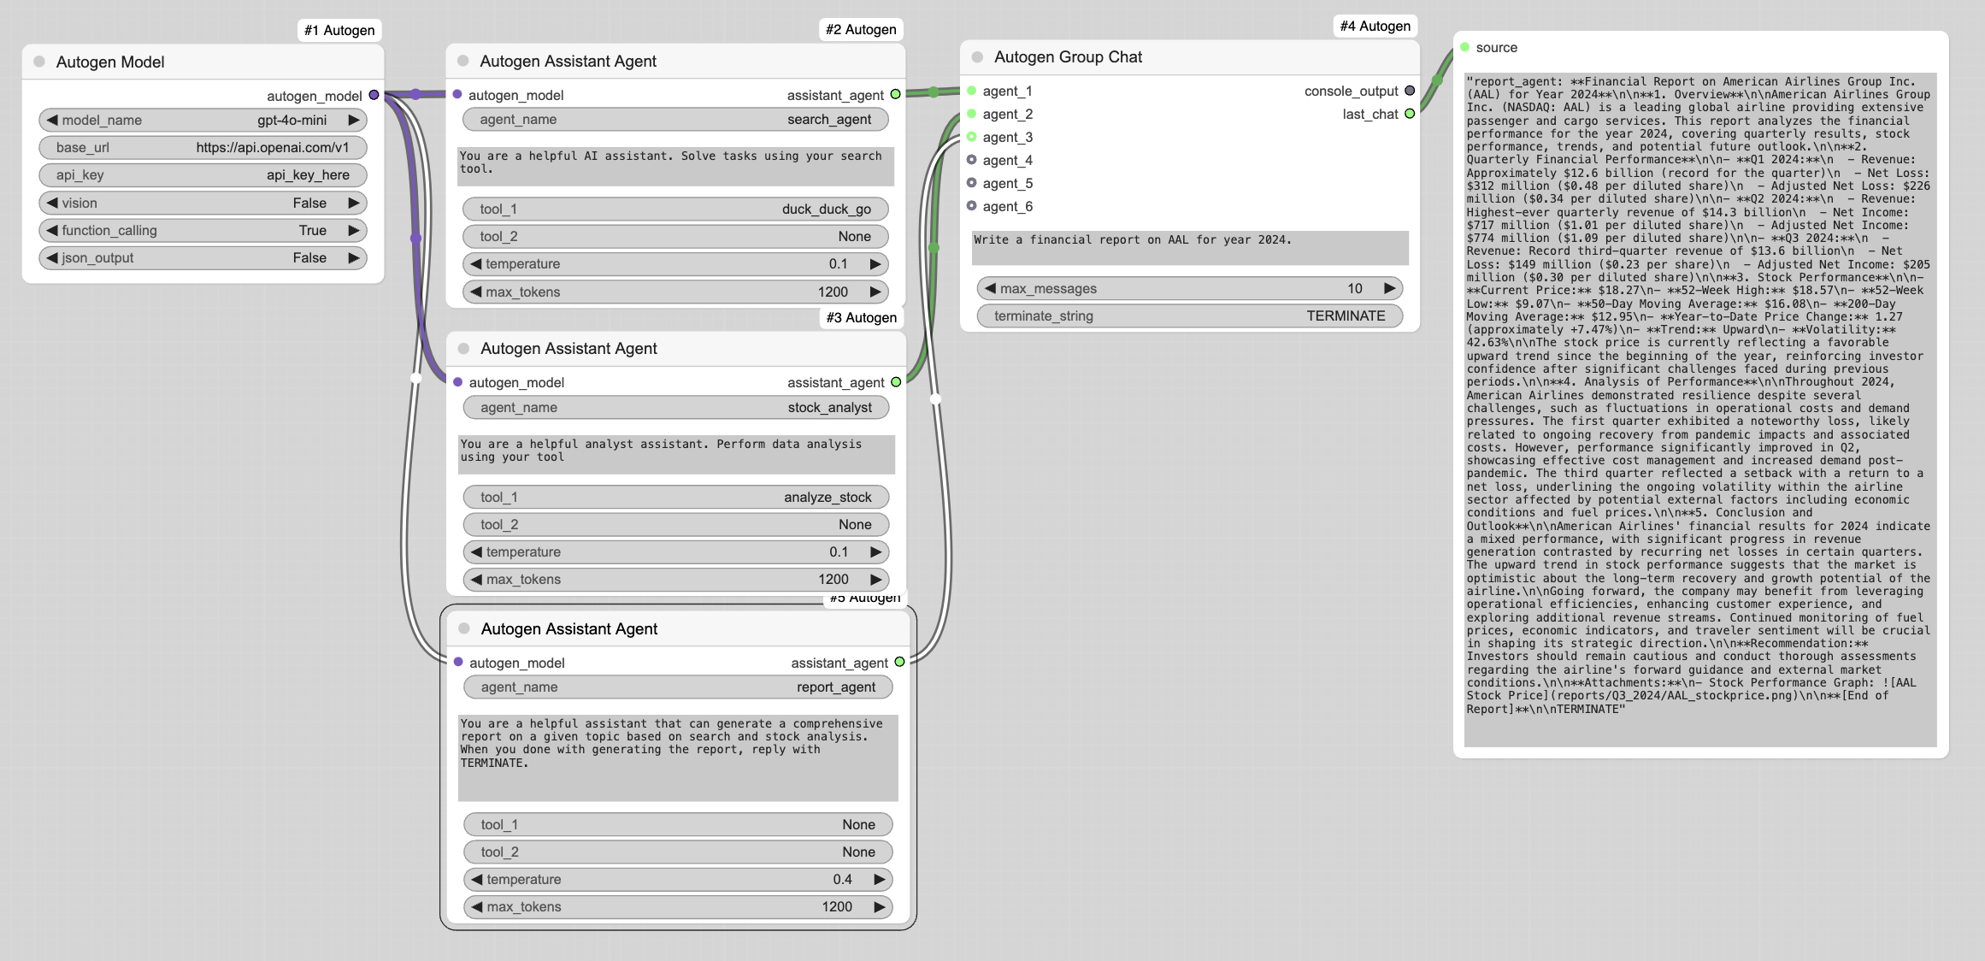Click the #1 Autogen badge label
Image resolution: width=1985 pixels, height=961 pixels.
[x=339, y=30]
